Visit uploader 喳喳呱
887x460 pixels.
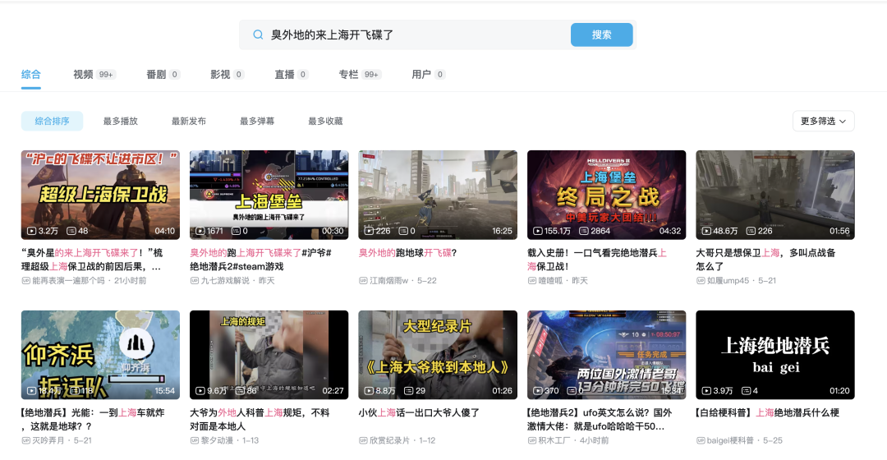(550, 281)
